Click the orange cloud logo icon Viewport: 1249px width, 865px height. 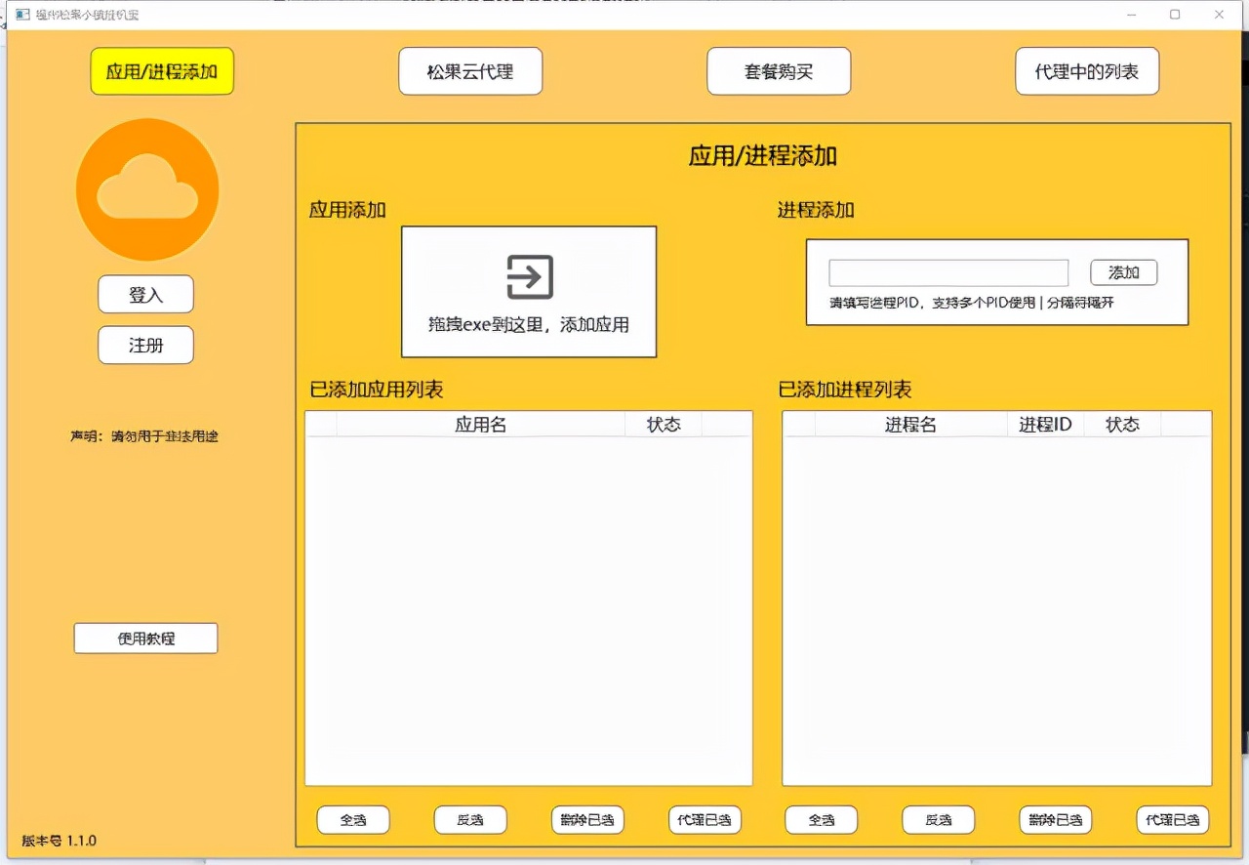pos(147,189)
